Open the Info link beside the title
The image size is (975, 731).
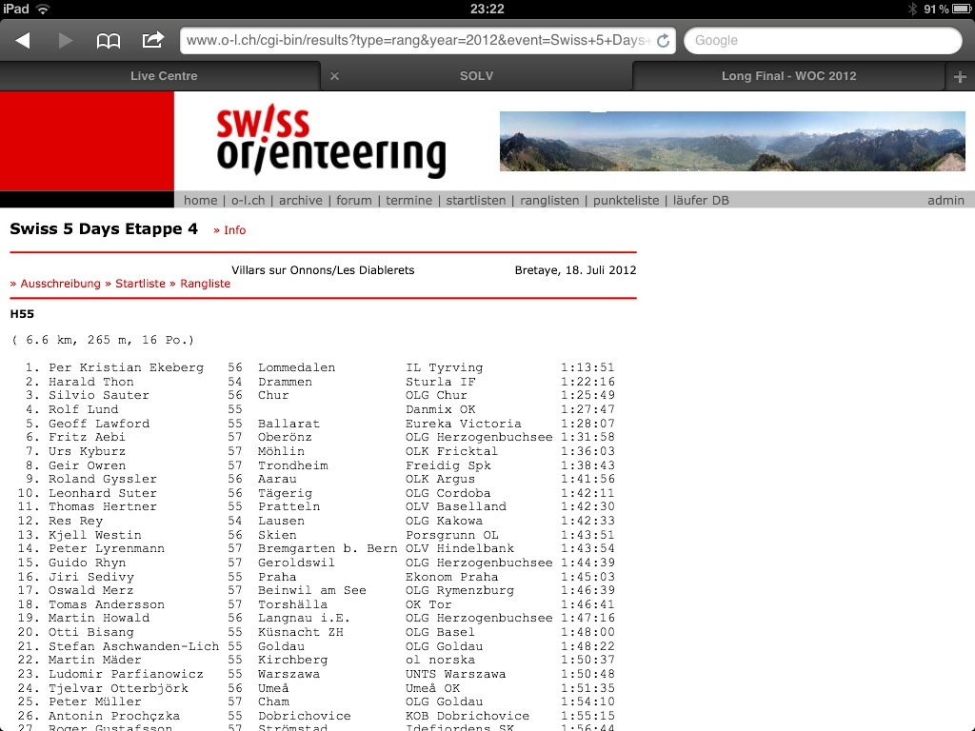tap(230, 230)
